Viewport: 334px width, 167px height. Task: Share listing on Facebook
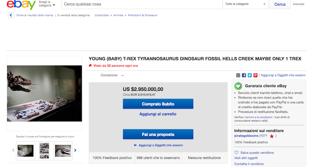coord(244,75)
